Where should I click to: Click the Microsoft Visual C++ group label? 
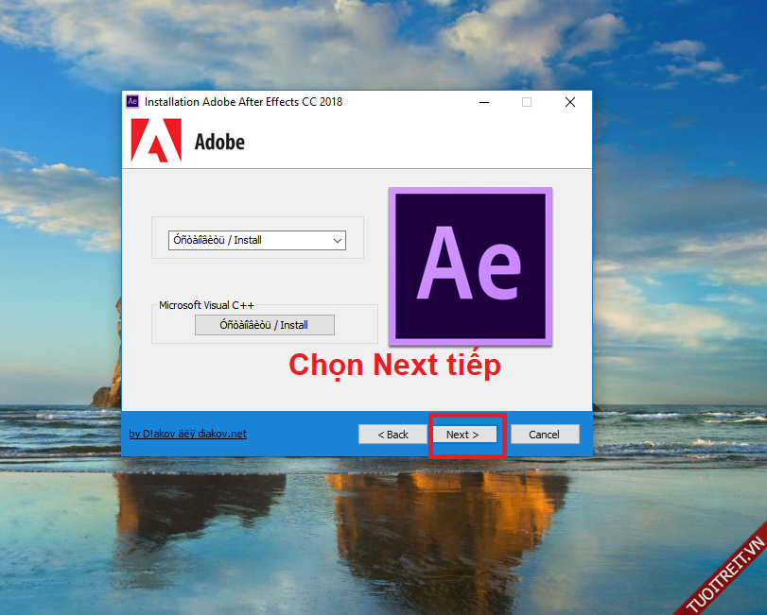(206, 305)
